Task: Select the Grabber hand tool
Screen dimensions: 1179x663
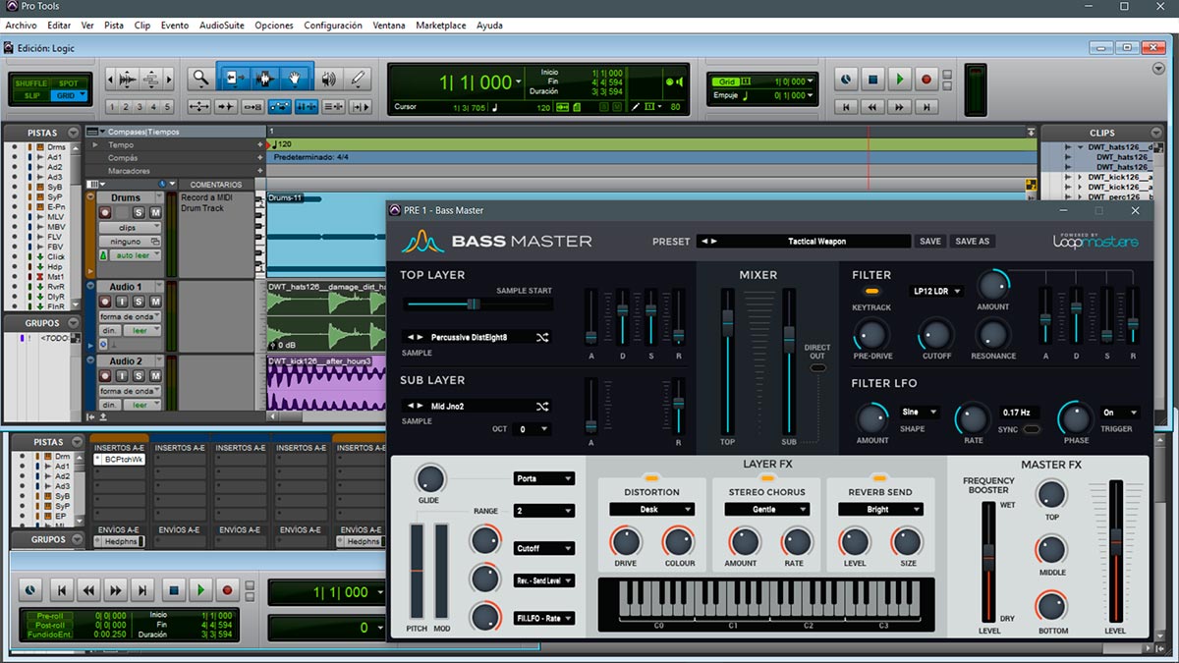Action: 296,79
